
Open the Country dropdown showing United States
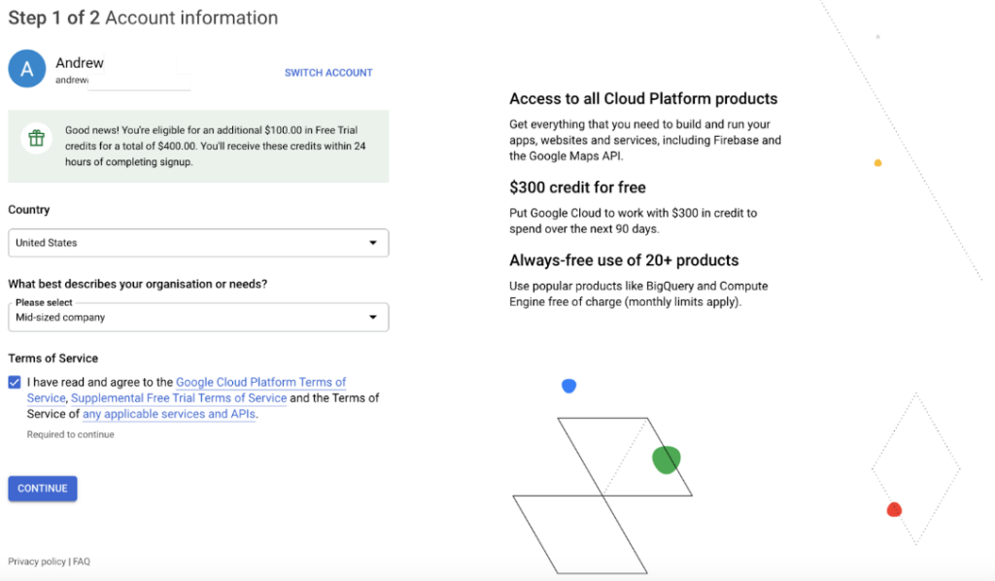point(198,243)
